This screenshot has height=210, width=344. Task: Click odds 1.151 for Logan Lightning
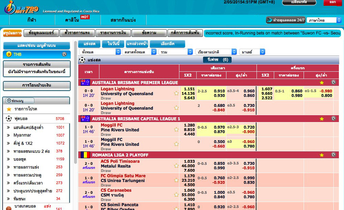189,89
